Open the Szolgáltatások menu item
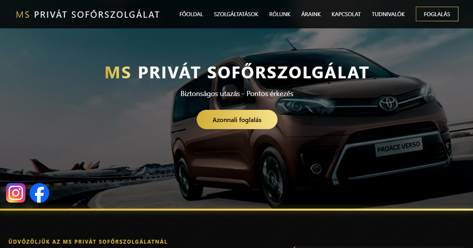The width and height of the screenshot is (473, 248). click(x=236, y=14)
